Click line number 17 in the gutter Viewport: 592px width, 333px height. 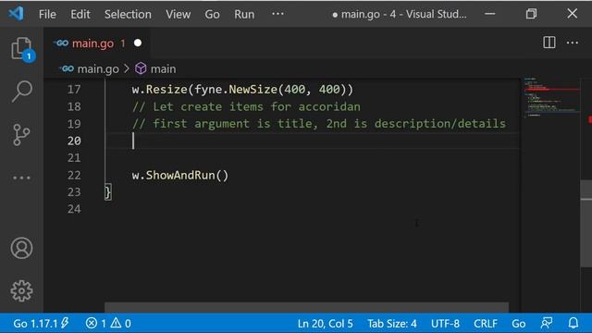coord(74,90)
